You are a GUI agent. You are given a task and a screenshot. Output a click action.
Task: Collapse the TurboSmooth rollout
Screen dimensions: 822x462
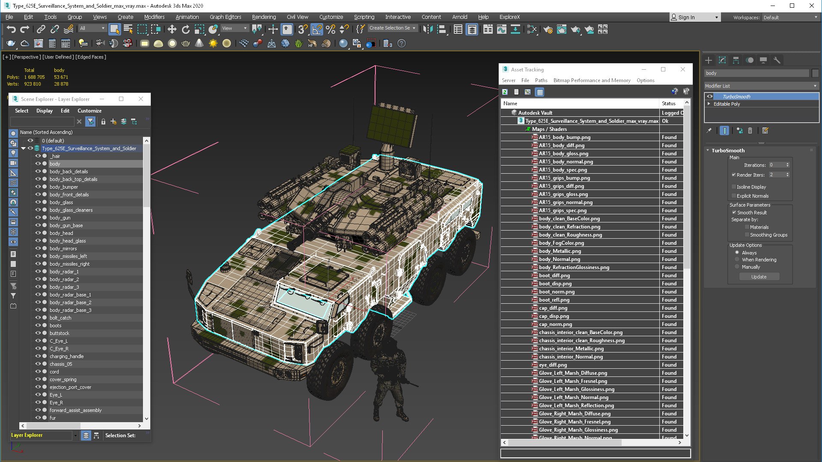[708, 151]
